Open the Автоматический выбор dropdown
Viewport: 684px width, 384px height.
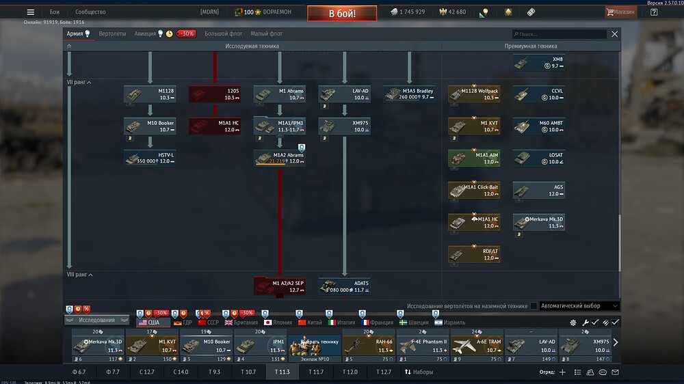point(579,306)
